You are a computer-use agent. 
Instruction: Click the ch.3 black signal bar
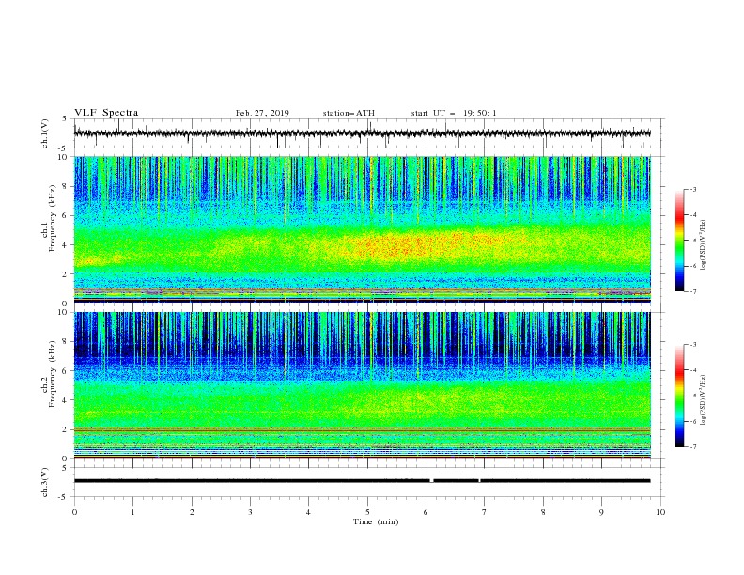(x=362, y=481)
